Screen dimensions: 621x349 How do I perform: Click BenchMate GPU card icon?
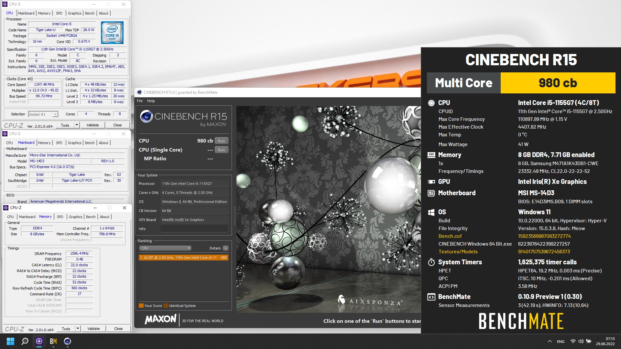(x=431, y=182)
